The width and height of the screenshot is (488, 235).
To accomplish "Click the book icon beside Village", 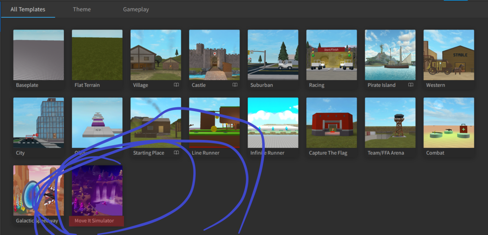I will pos(176,85).
